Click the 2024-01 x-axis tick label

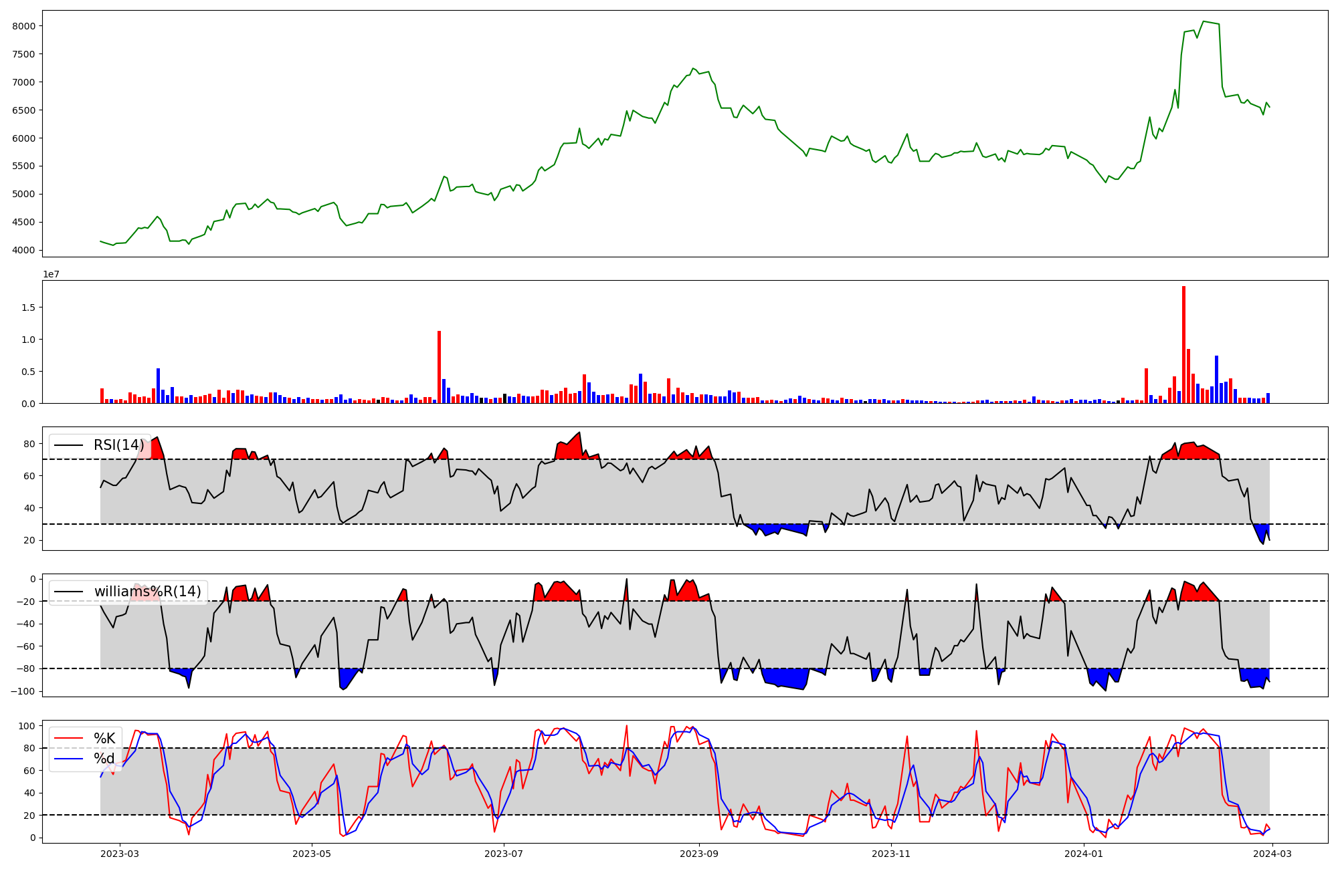point(1083,854)
